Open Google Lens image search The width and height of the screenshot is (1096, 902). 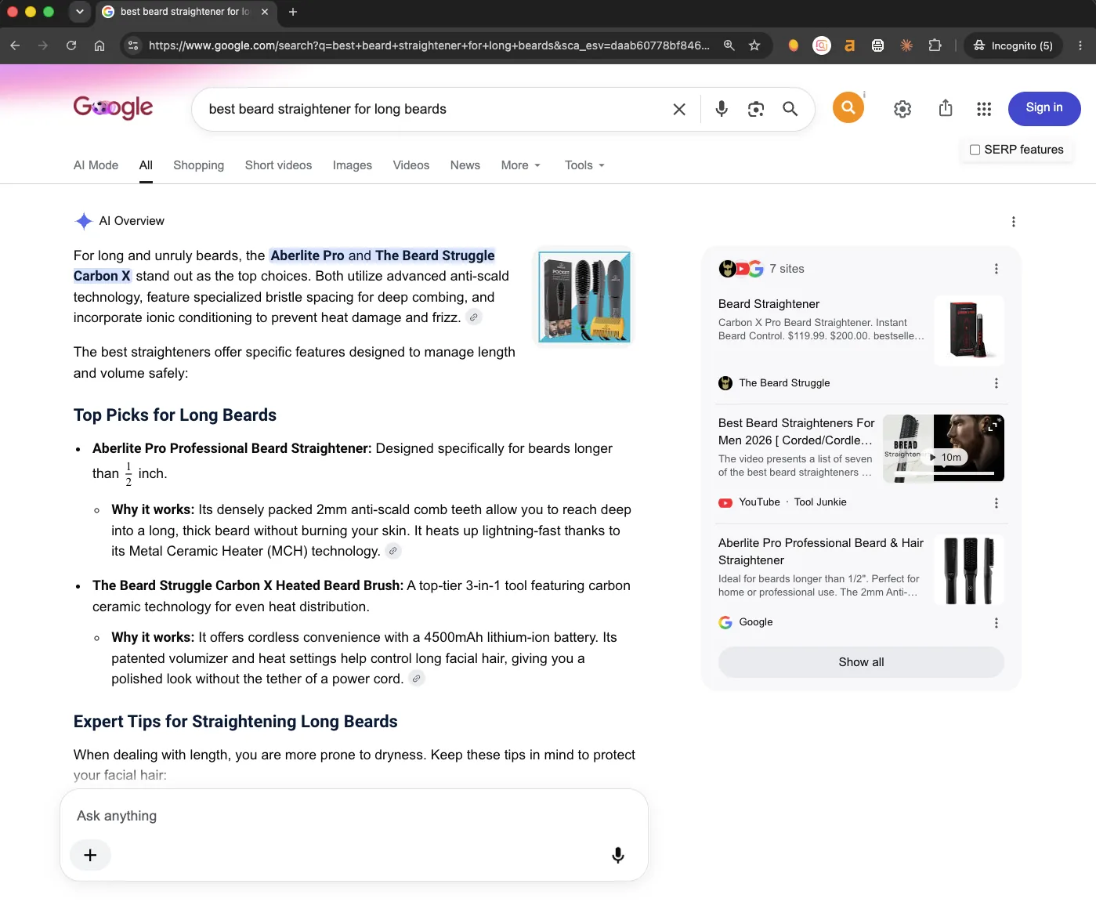click(756, 110)
